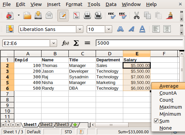Open the Data menu
Viewport: 185px width, 135px height.
tap(111, 4)
